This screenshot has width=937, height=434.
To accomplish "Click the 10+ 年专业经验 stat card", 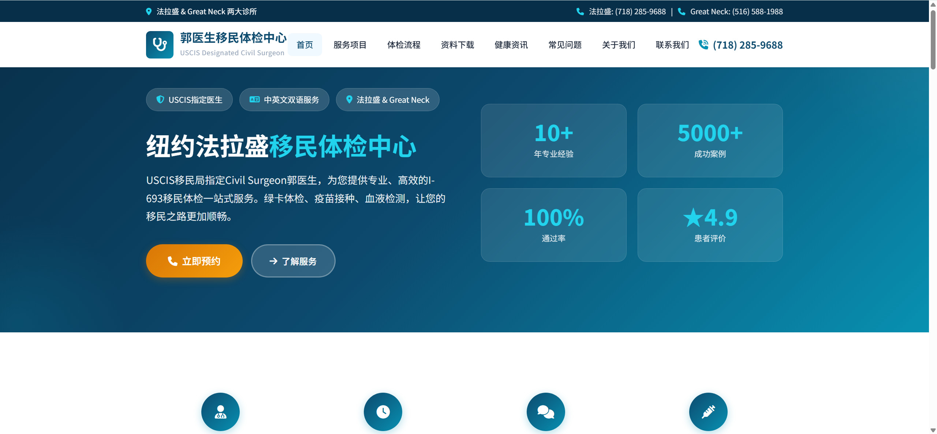I will pos(554,140).
